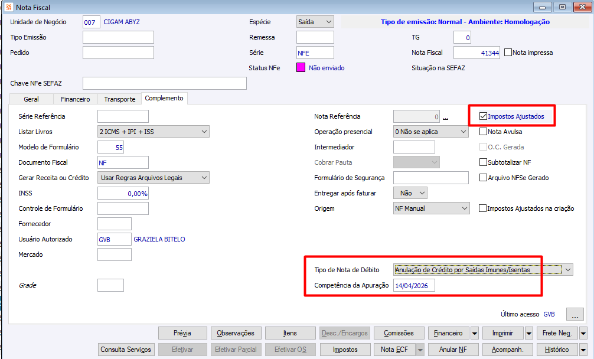Image resolution: width=594 pixels, height=359 pixels.
Task: Click the ellipsis link next to Nota Referência
Action: [x=445, y=117]
